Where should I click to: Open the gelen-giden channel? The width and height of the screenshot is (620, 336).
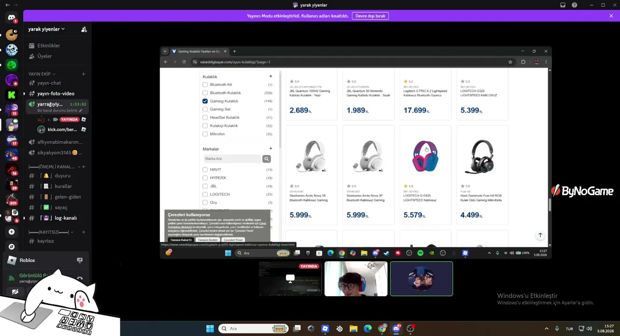tap(68, 197)
